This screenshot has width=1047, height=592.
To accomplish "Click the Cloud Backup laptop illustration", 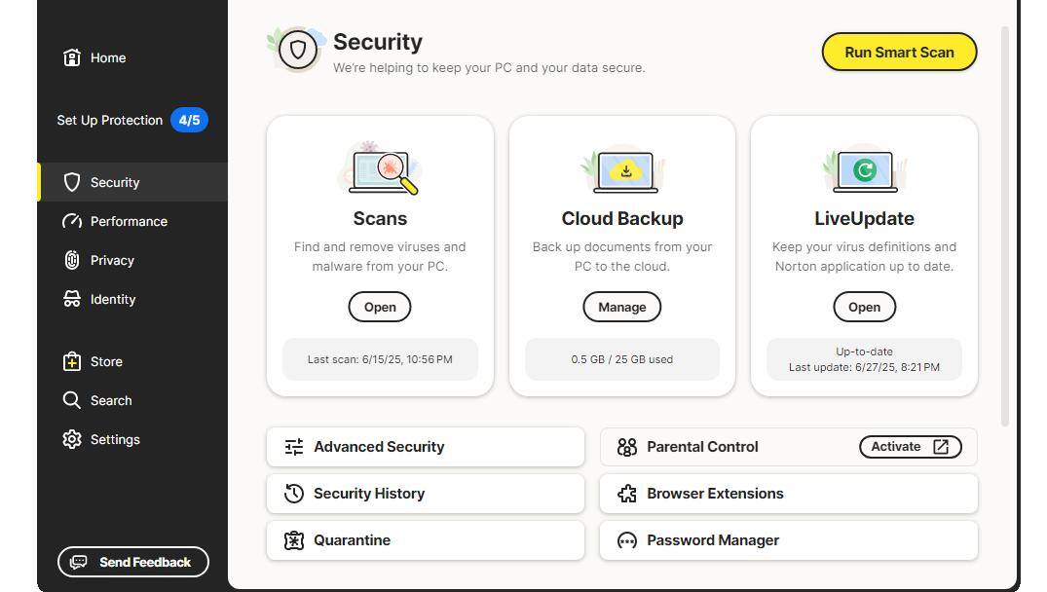I will pos(622,170).
